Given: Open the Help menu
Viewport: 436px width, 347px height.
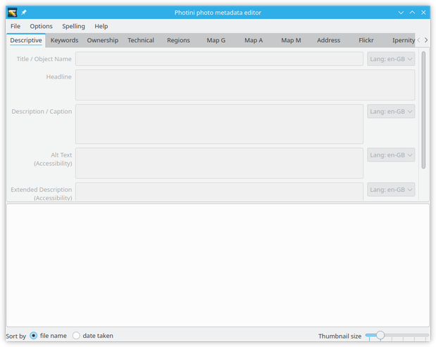Looking at the screenshot, I should pos(101,26).
